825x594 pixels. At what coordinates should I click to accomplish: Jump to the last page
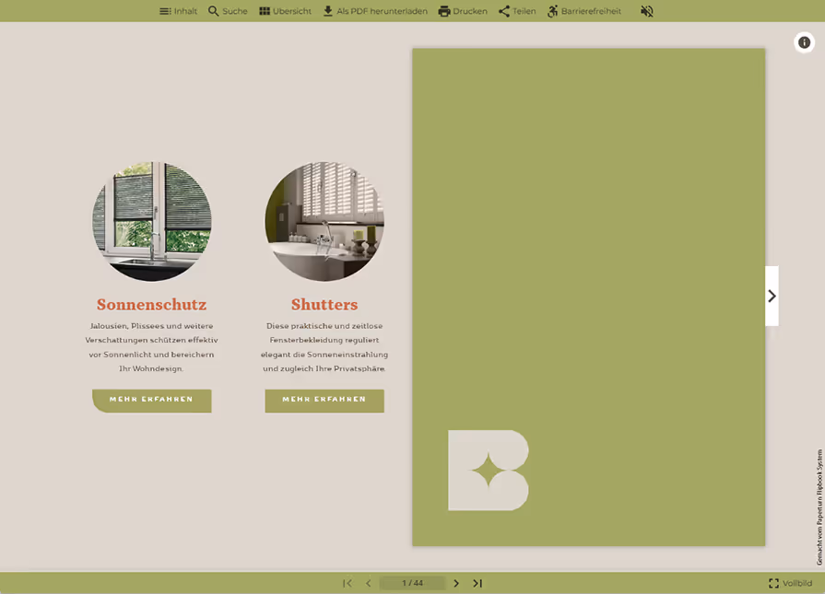coord(477,583)
